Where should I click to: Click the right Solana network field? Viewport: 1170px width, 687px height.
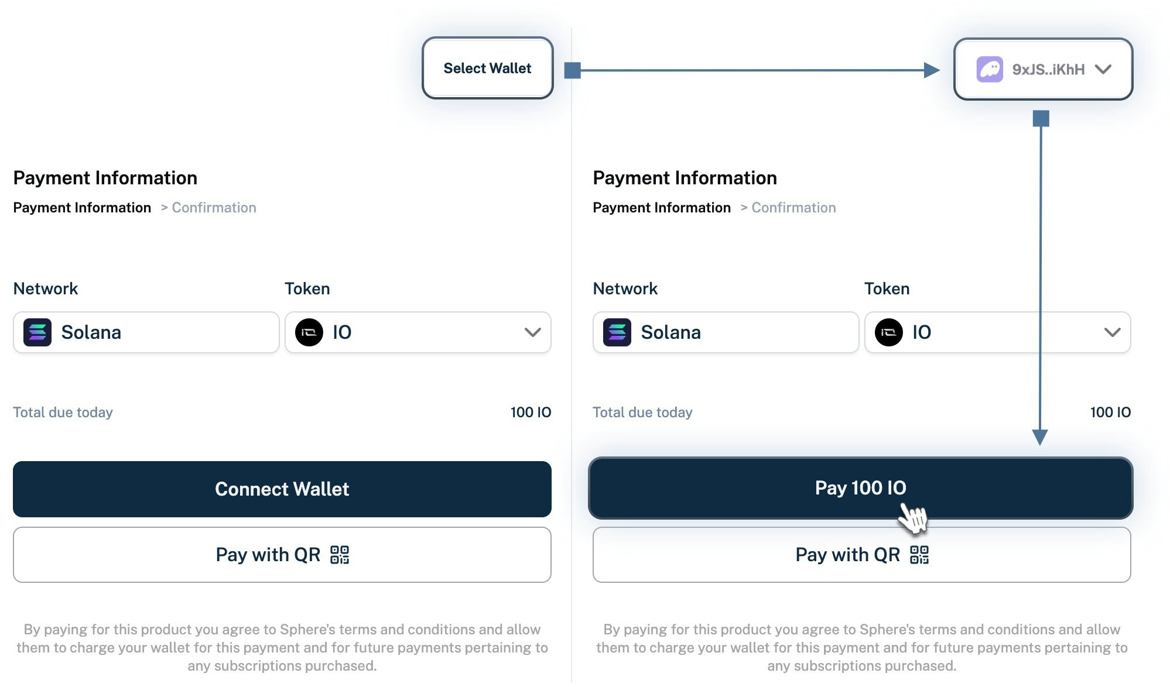pos(726,332)
